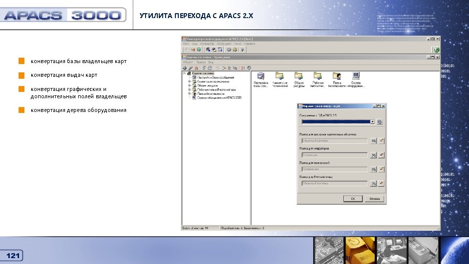Click the red X delete icon in the Explorer toolbar
Viewport: 469px width, 264px height.
point(196,68)
